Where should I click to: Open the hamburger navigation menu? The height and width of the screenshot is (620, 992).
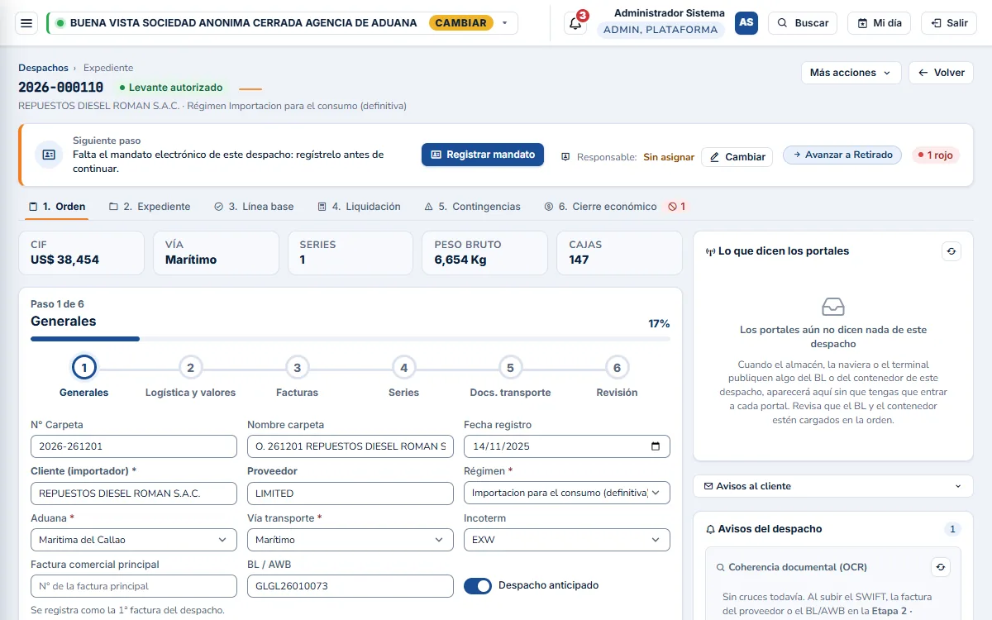tap(26, 23)
